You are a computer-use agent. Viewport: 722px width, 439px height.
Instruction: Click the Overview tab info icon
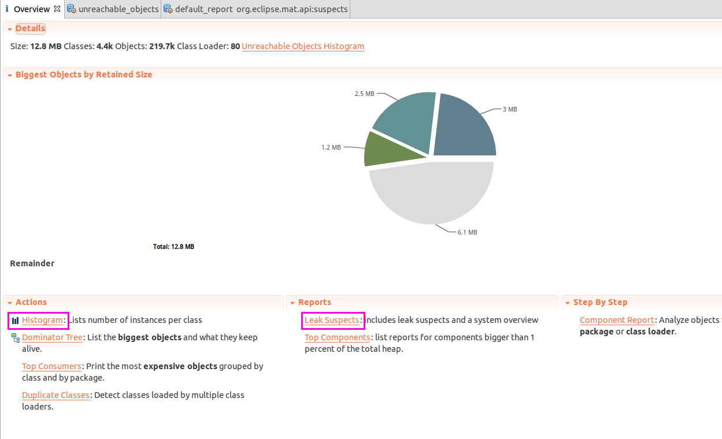click(7, 9)
